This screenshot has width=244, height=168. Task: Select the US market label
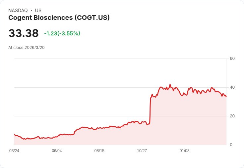pos(38,11)
